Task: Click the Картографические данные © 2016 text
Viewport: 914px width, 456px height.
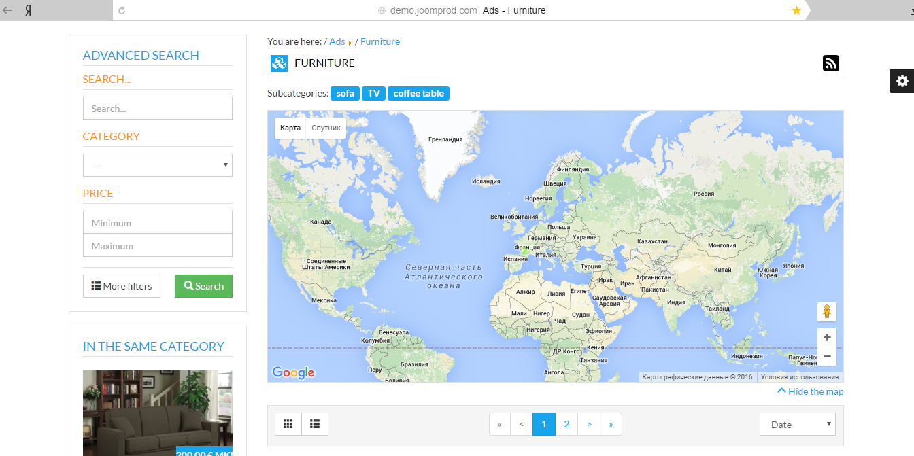Action: tap(697, 376)
